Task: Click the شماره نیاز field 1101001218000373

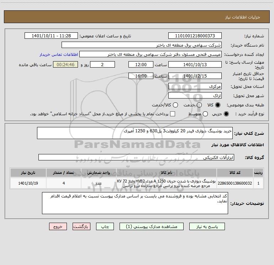Action: (x=195, y=36)
